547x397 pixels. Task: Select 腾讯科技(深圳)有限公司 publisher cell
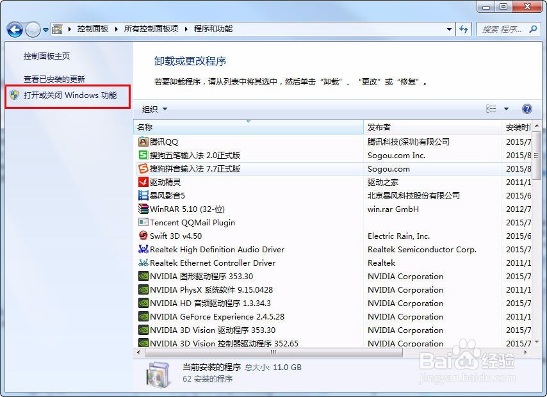409,142
